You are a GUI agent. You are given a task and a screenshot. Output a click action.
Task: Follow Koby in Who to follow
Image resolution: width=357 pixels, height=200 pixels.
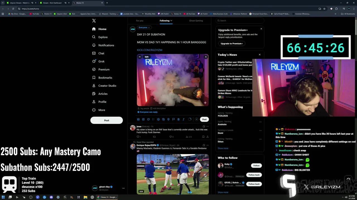[256, 166]
